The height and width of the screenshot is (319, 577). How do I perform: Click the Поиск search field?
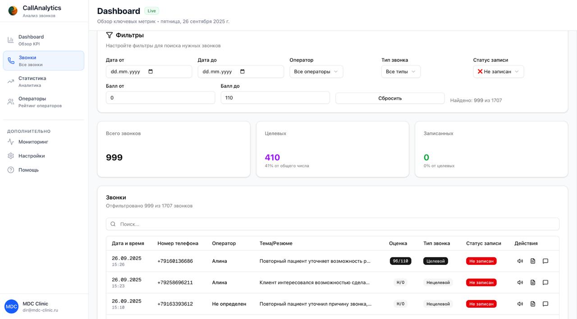(333, 224)
